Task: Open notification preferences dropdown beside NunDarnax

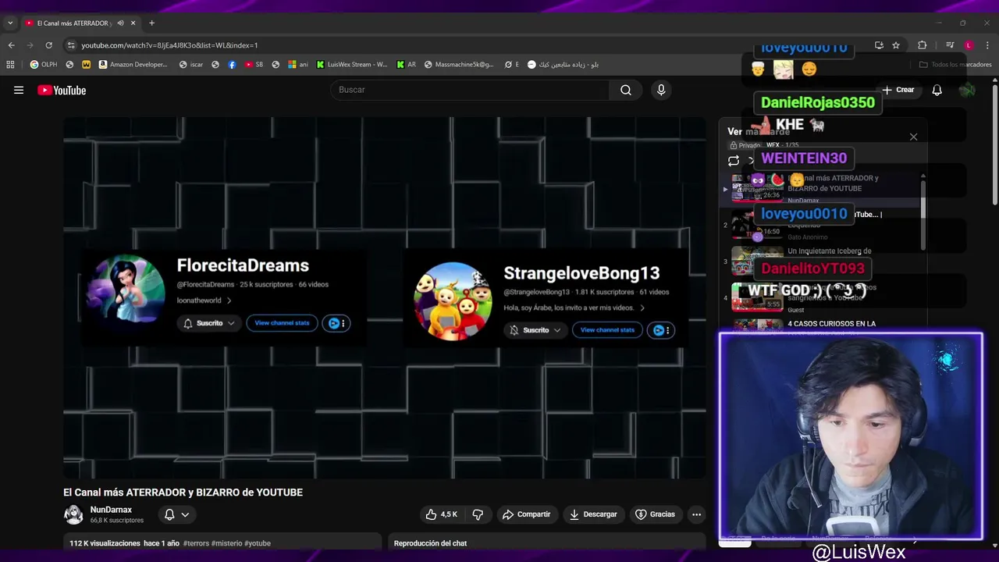Action: [176, 514]
